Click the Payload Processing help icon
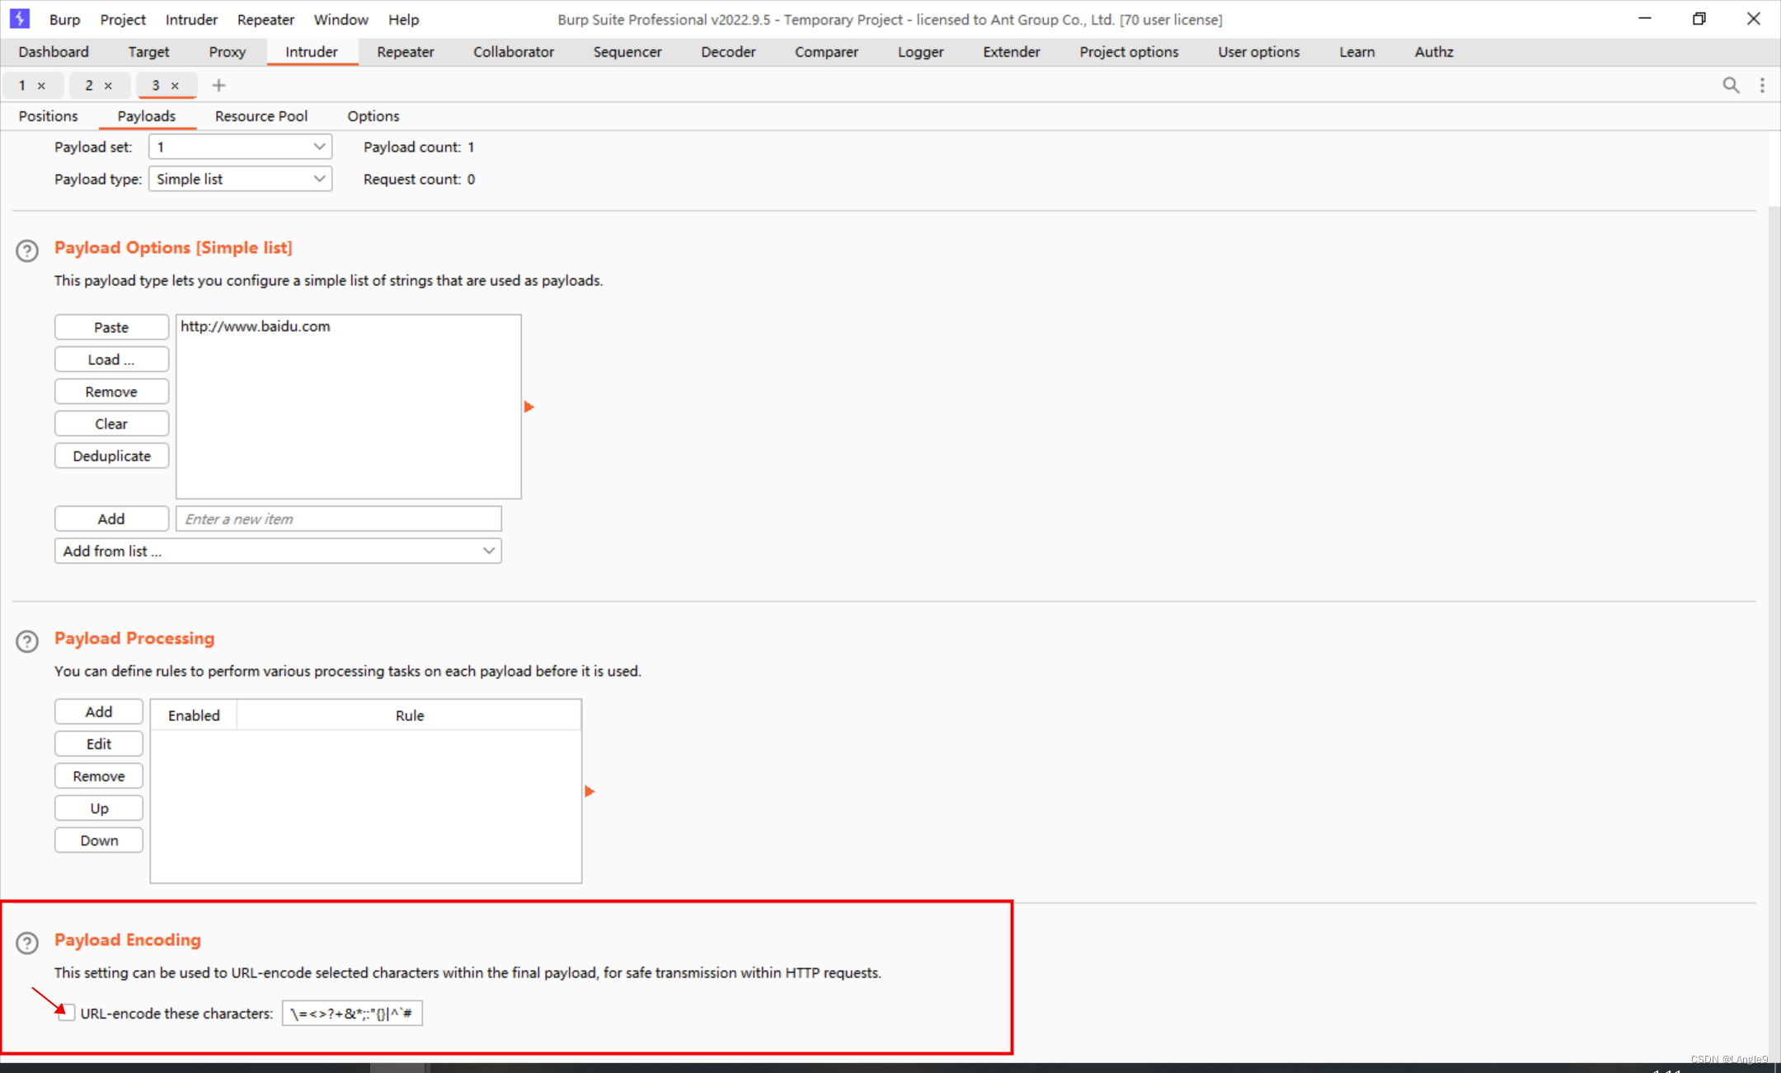 coord(27,641)
